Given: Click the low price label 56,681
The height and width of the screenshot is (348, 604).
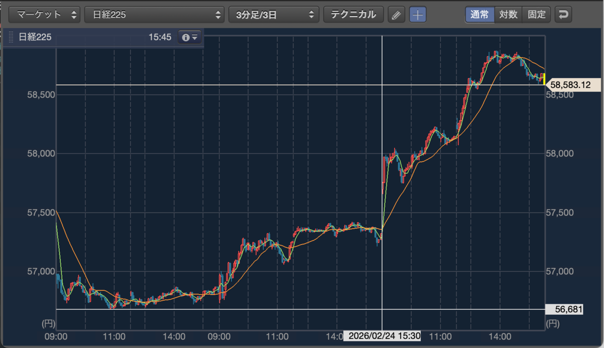Looking at the screenshot, I should [x=564, y=309].
